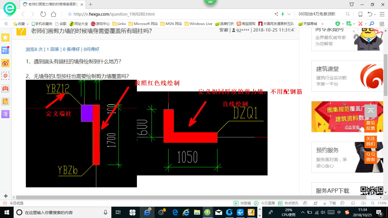
Task: Open the skin (shirt) icon in title bar
Action: (352, 4)
